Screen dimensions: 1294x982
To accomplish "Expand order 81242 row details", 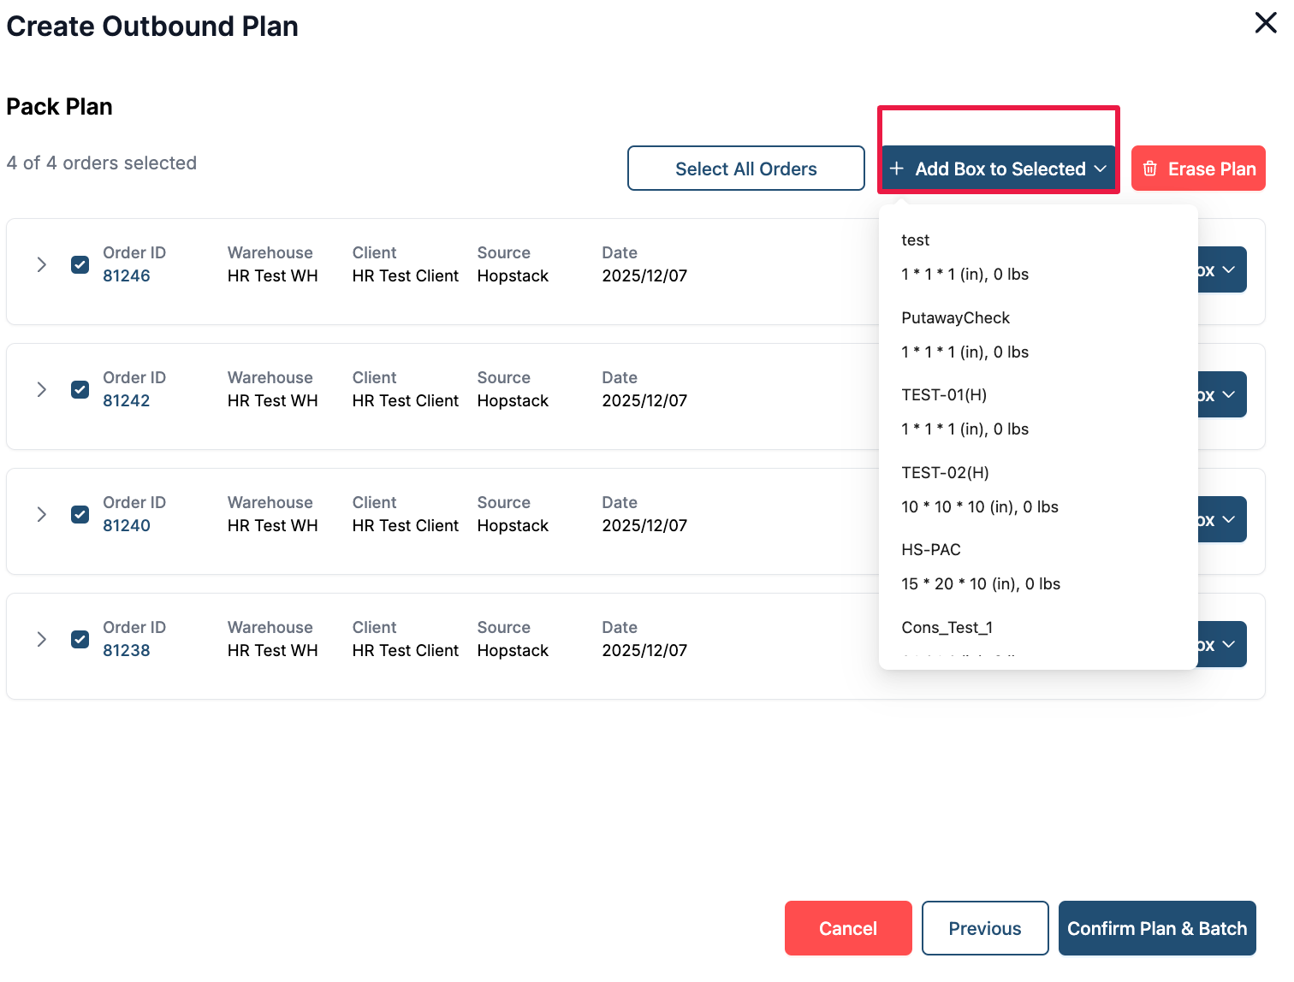I will point(41,389).
